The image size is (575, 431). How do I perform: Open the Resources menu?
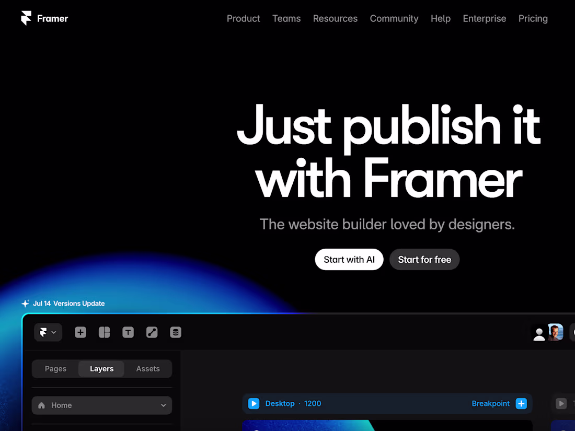[335, 18]
